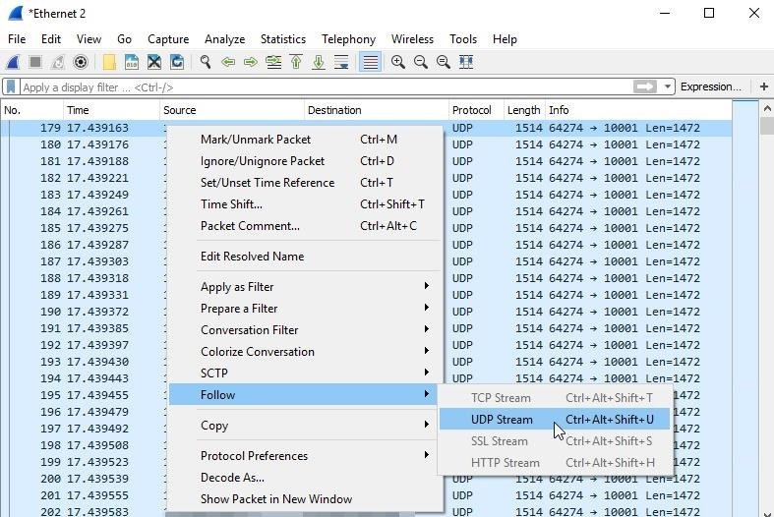Sort by the Protocol column header
The width and height of the screenshot is (774, 517).
pyautogui.click(x=476, y=110)
